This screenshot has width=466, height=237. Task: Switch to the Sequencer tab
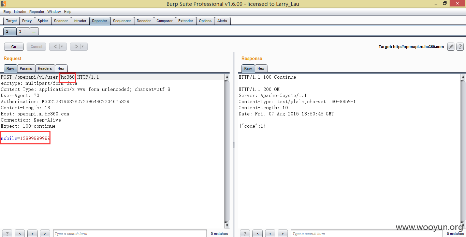122,21
